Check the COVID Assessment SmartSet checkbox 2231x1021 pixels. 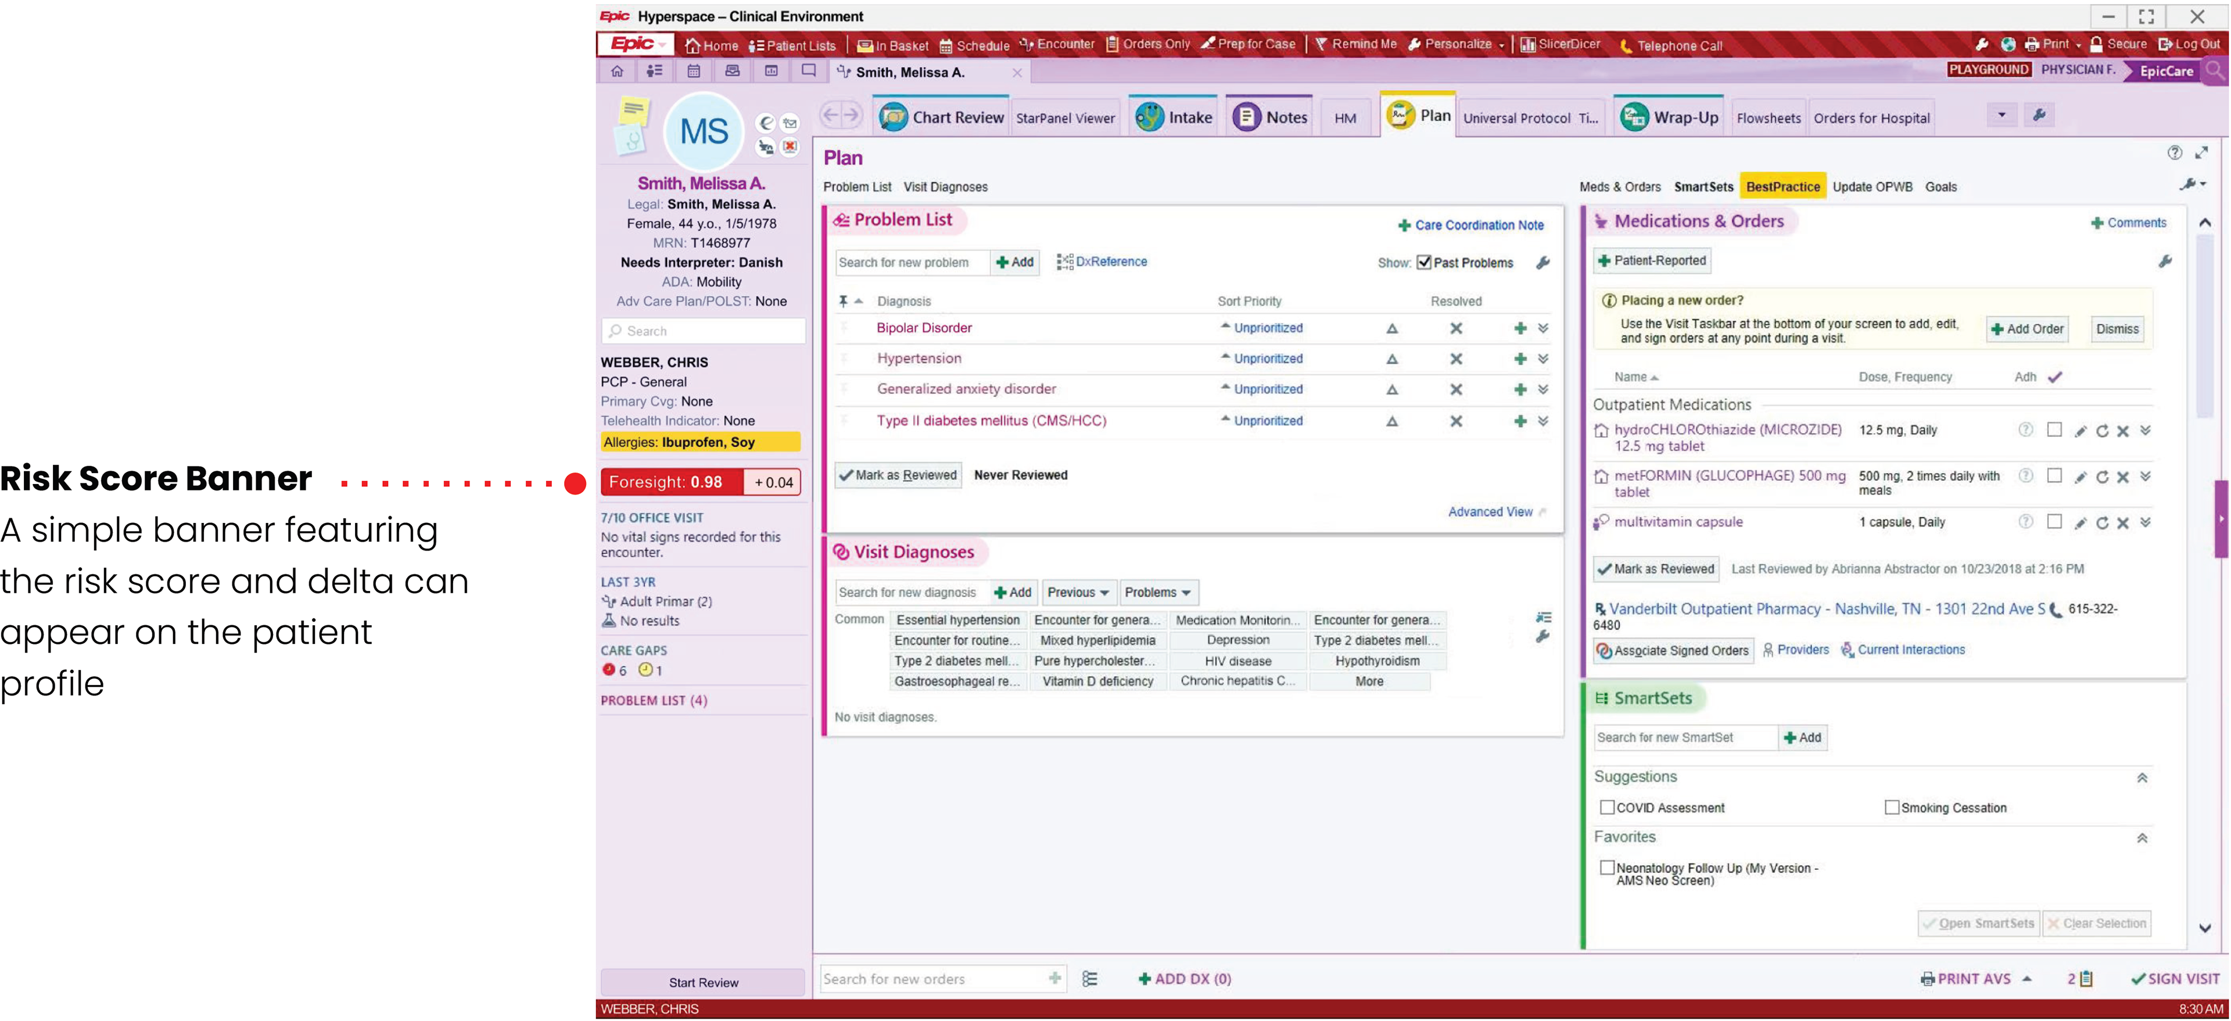1606,807
